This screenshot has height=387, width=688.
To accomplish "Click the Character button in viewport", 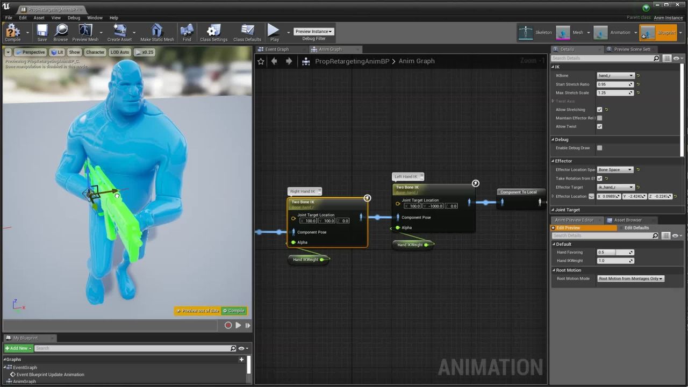I will pos(95,52).
